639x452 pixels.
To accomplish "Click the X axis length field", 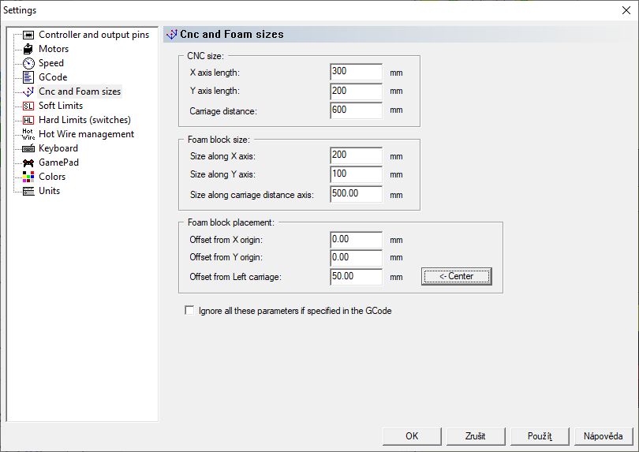I will pos(356,72).
